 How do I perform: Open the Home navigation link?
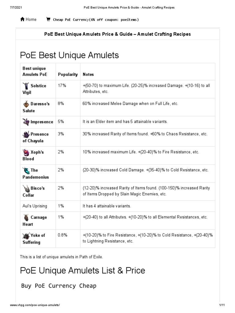pyautogui.click(x=31, y=20)
